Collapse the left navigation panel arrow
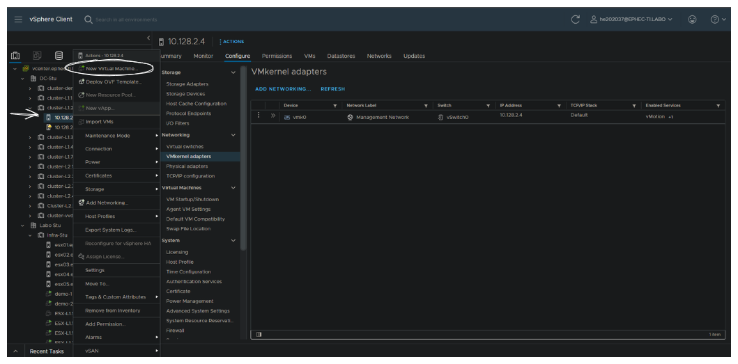738x364 pixels. coord(148,38)
